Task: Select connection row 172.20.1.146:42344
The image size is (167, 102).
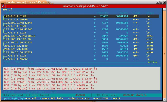Action: (x=81, y=23)
